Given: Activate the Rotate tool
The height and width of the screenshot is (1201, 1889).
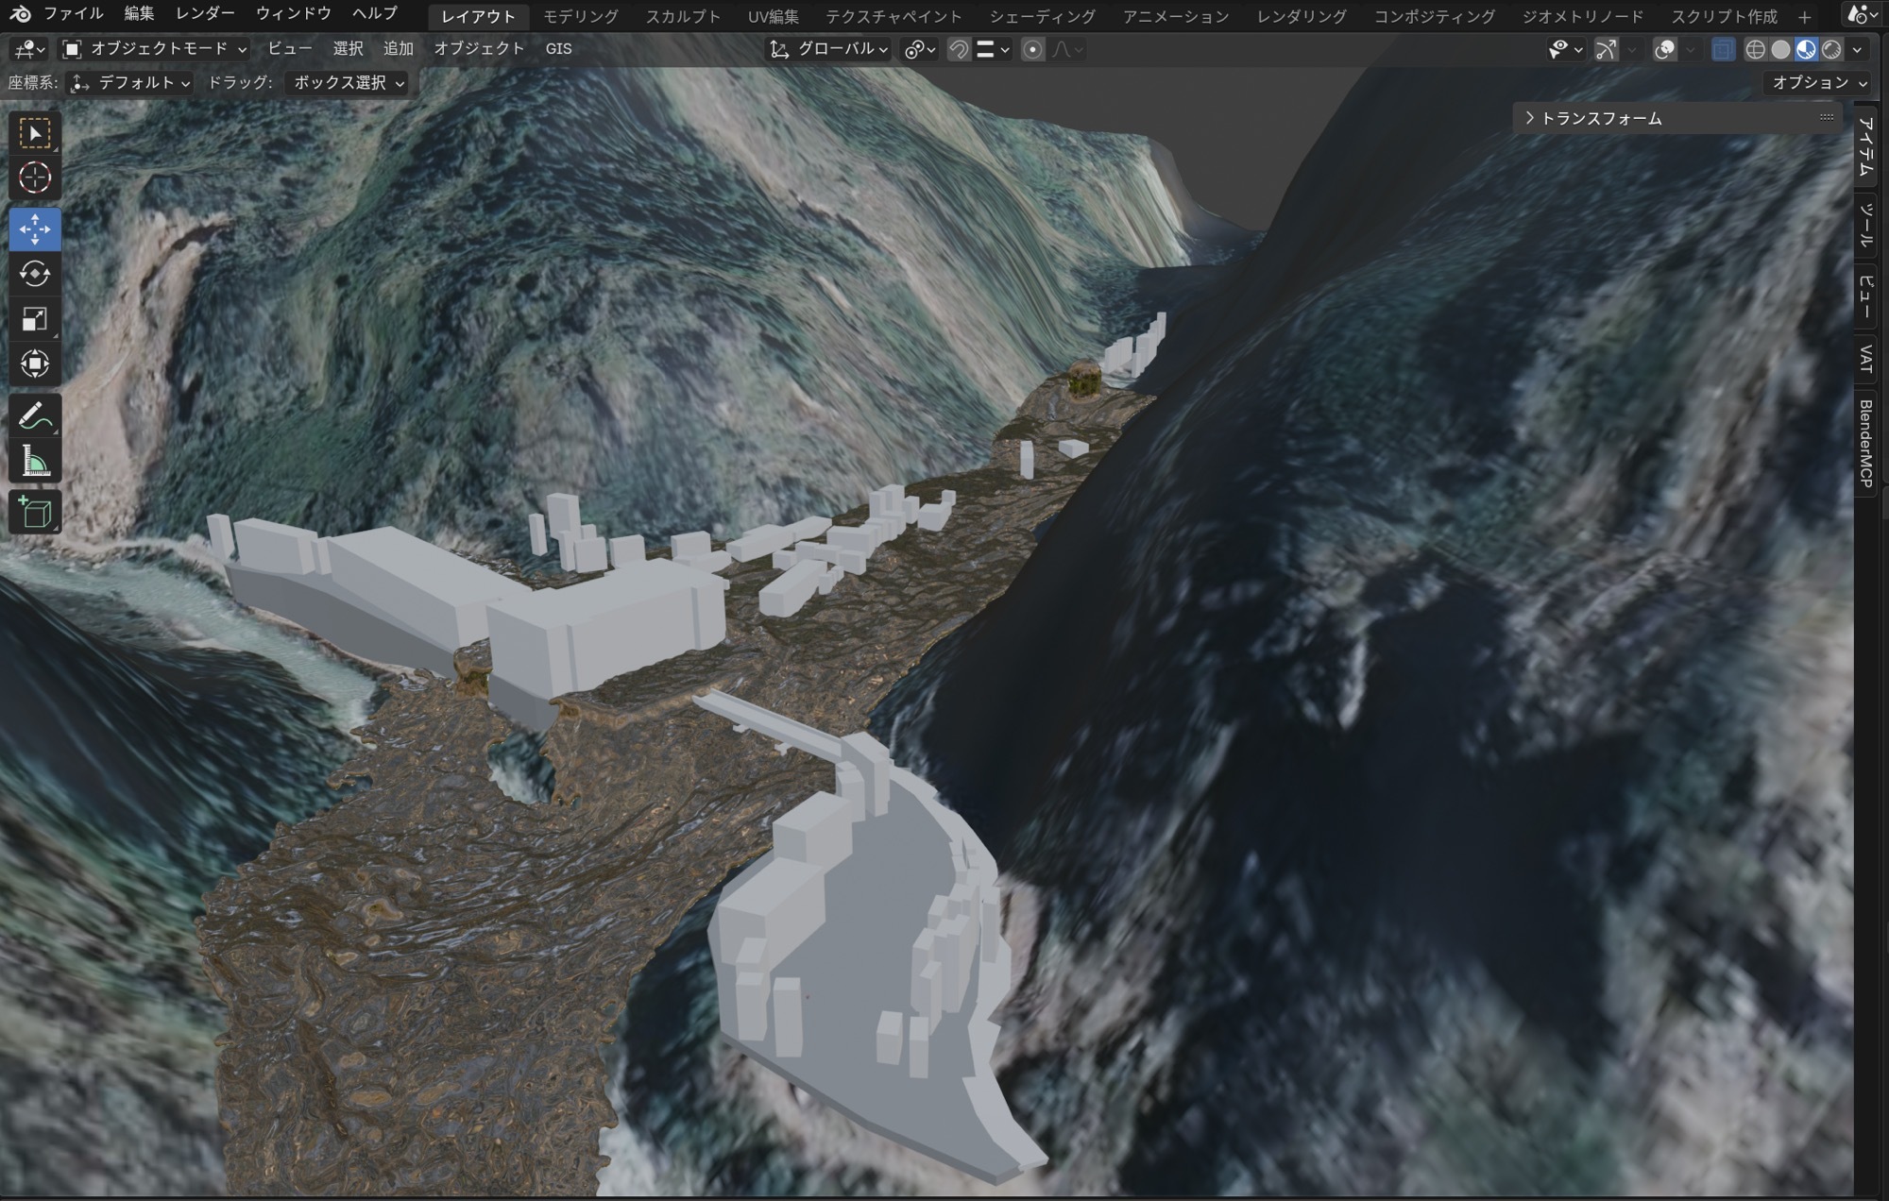Looking at the screenshot, I should point(35,274).
